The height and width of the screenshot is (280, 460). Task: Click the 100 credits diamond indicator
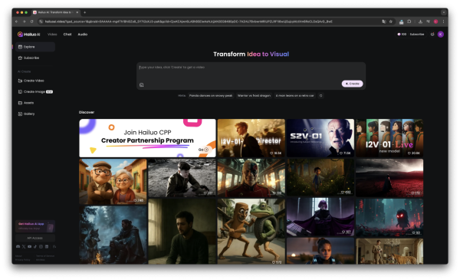[x=402, y=35]
